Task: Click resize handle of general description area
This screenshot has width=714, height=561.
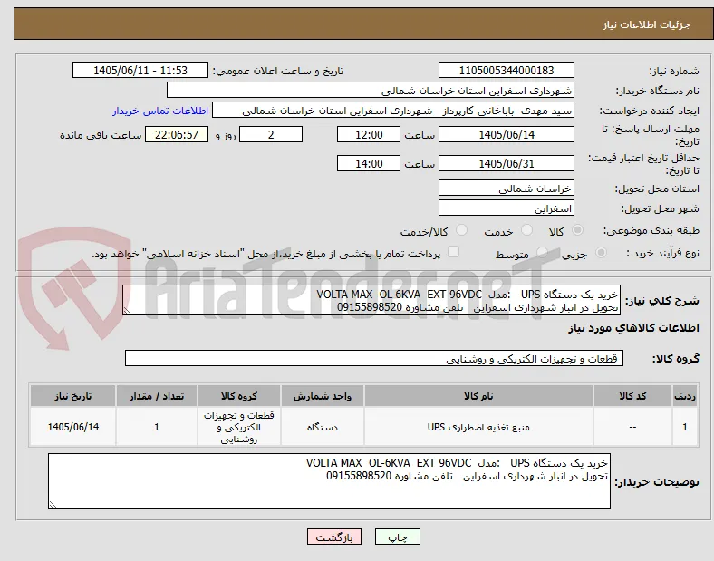Action: point(127,311)
